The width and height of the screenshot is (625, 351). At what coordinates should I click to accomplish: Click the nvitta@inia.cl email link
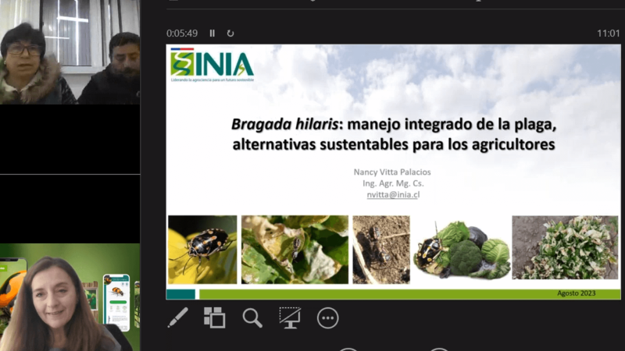click(393, 195)
